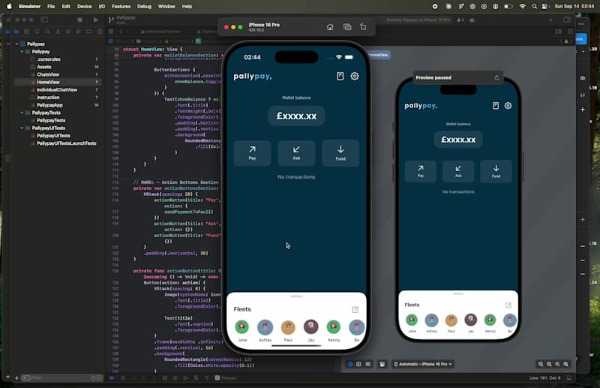Open the Automatic – iPhone 16 Pro device dropdown
Viewport: 600px width, 388px height.
(x=423, y=364)
